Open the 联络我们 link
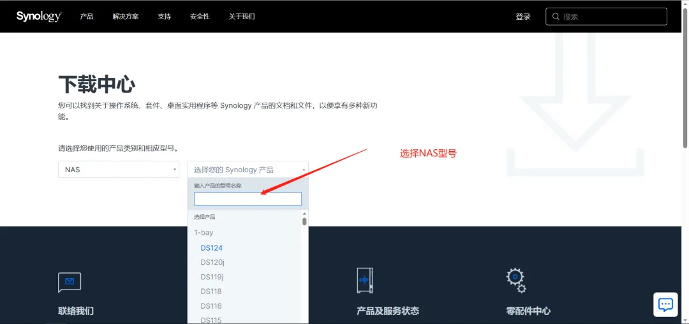This screenshot has width=689, height=324. [75, 311]
